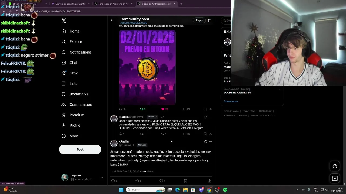This screenshot has width=346, height=194.
Task: Open Chat in X sidebar
Action: pyautogui.click(x=69, y=63)
